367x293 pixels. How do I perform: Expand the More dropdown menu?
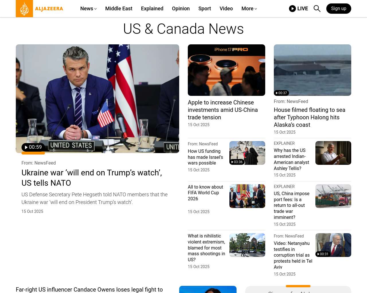pos(249,9)
